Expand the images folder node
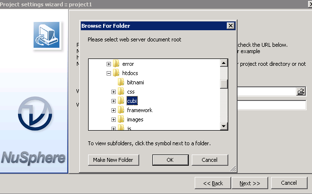This screenshot has height=194, width=312. (x=113, y=119)
